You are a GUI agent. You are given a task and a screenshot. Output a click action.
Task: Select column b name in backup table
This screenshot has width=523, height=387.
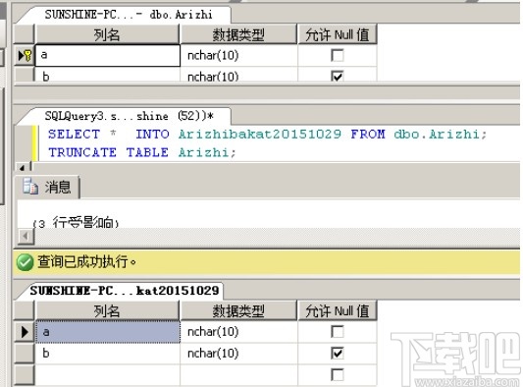point(107,353)
